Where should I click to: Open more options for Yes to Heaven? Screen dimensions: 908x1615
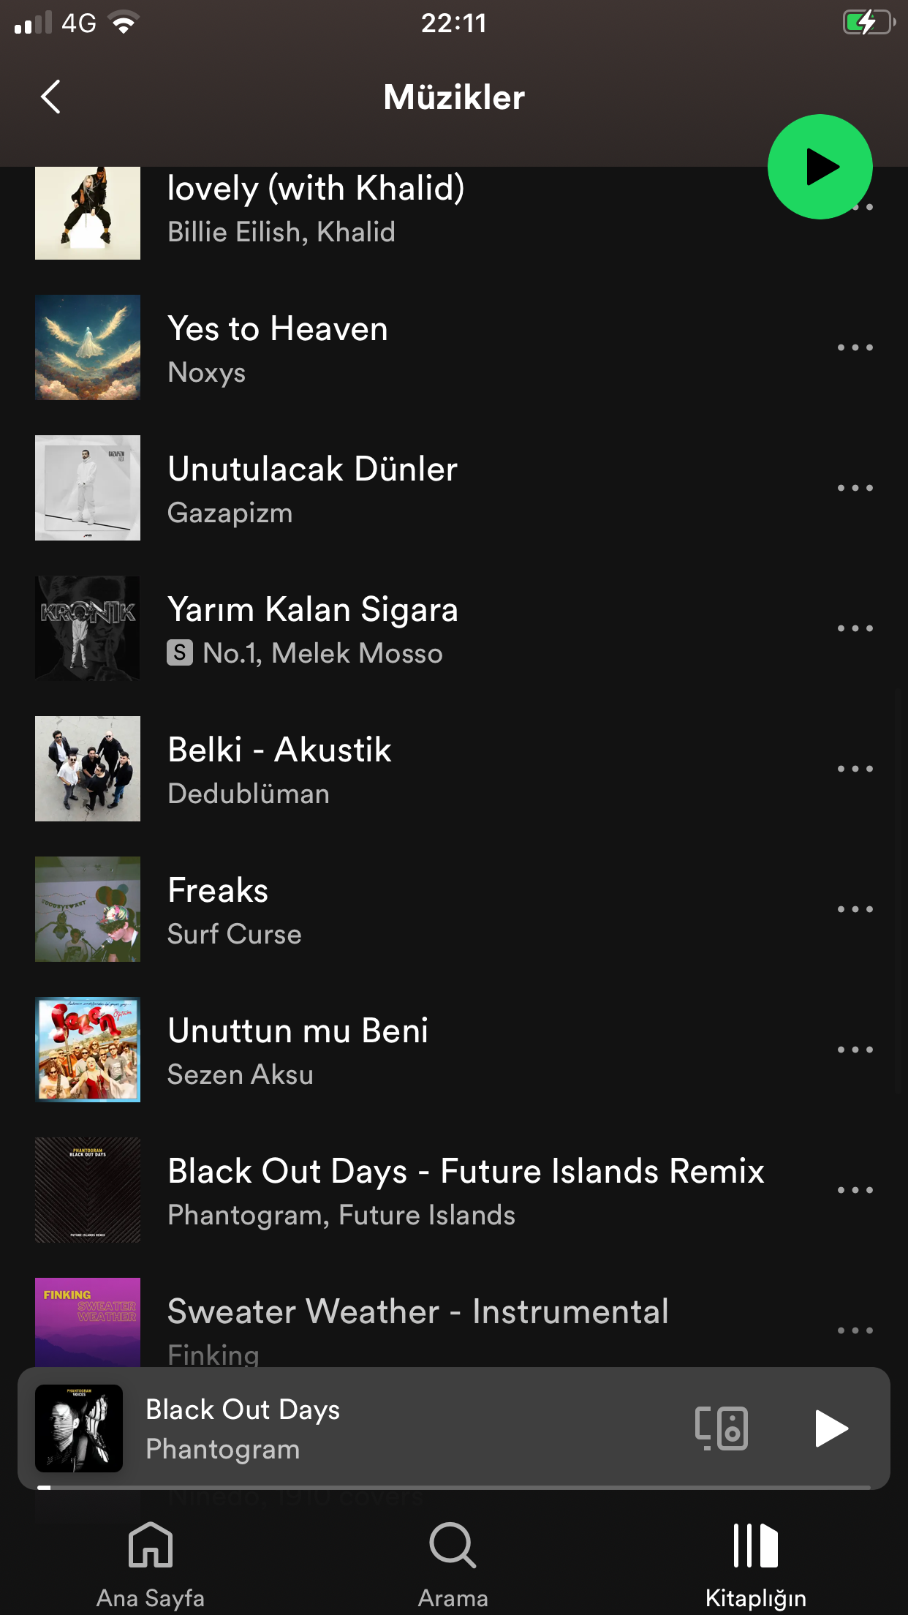(x=855, y=347)
